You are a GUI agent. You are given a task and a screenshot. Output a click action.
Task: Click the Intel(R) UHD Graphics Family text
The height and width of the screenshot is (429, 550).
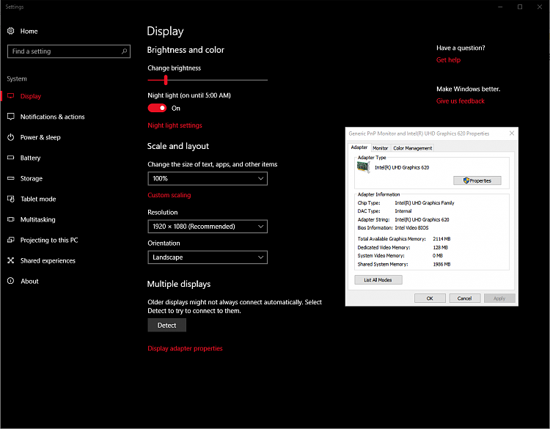425,202
